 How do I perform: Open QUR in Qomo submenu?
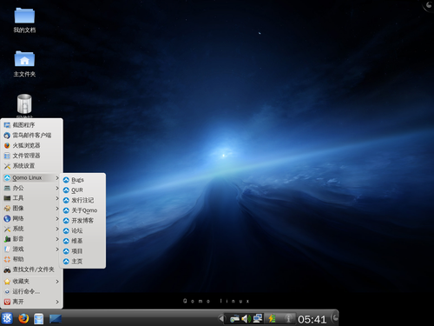pos(82,190)
